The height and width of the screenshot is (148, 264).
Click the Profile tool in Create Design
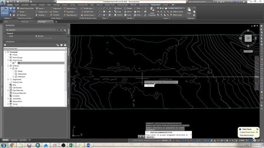click(x=55, y=12)
